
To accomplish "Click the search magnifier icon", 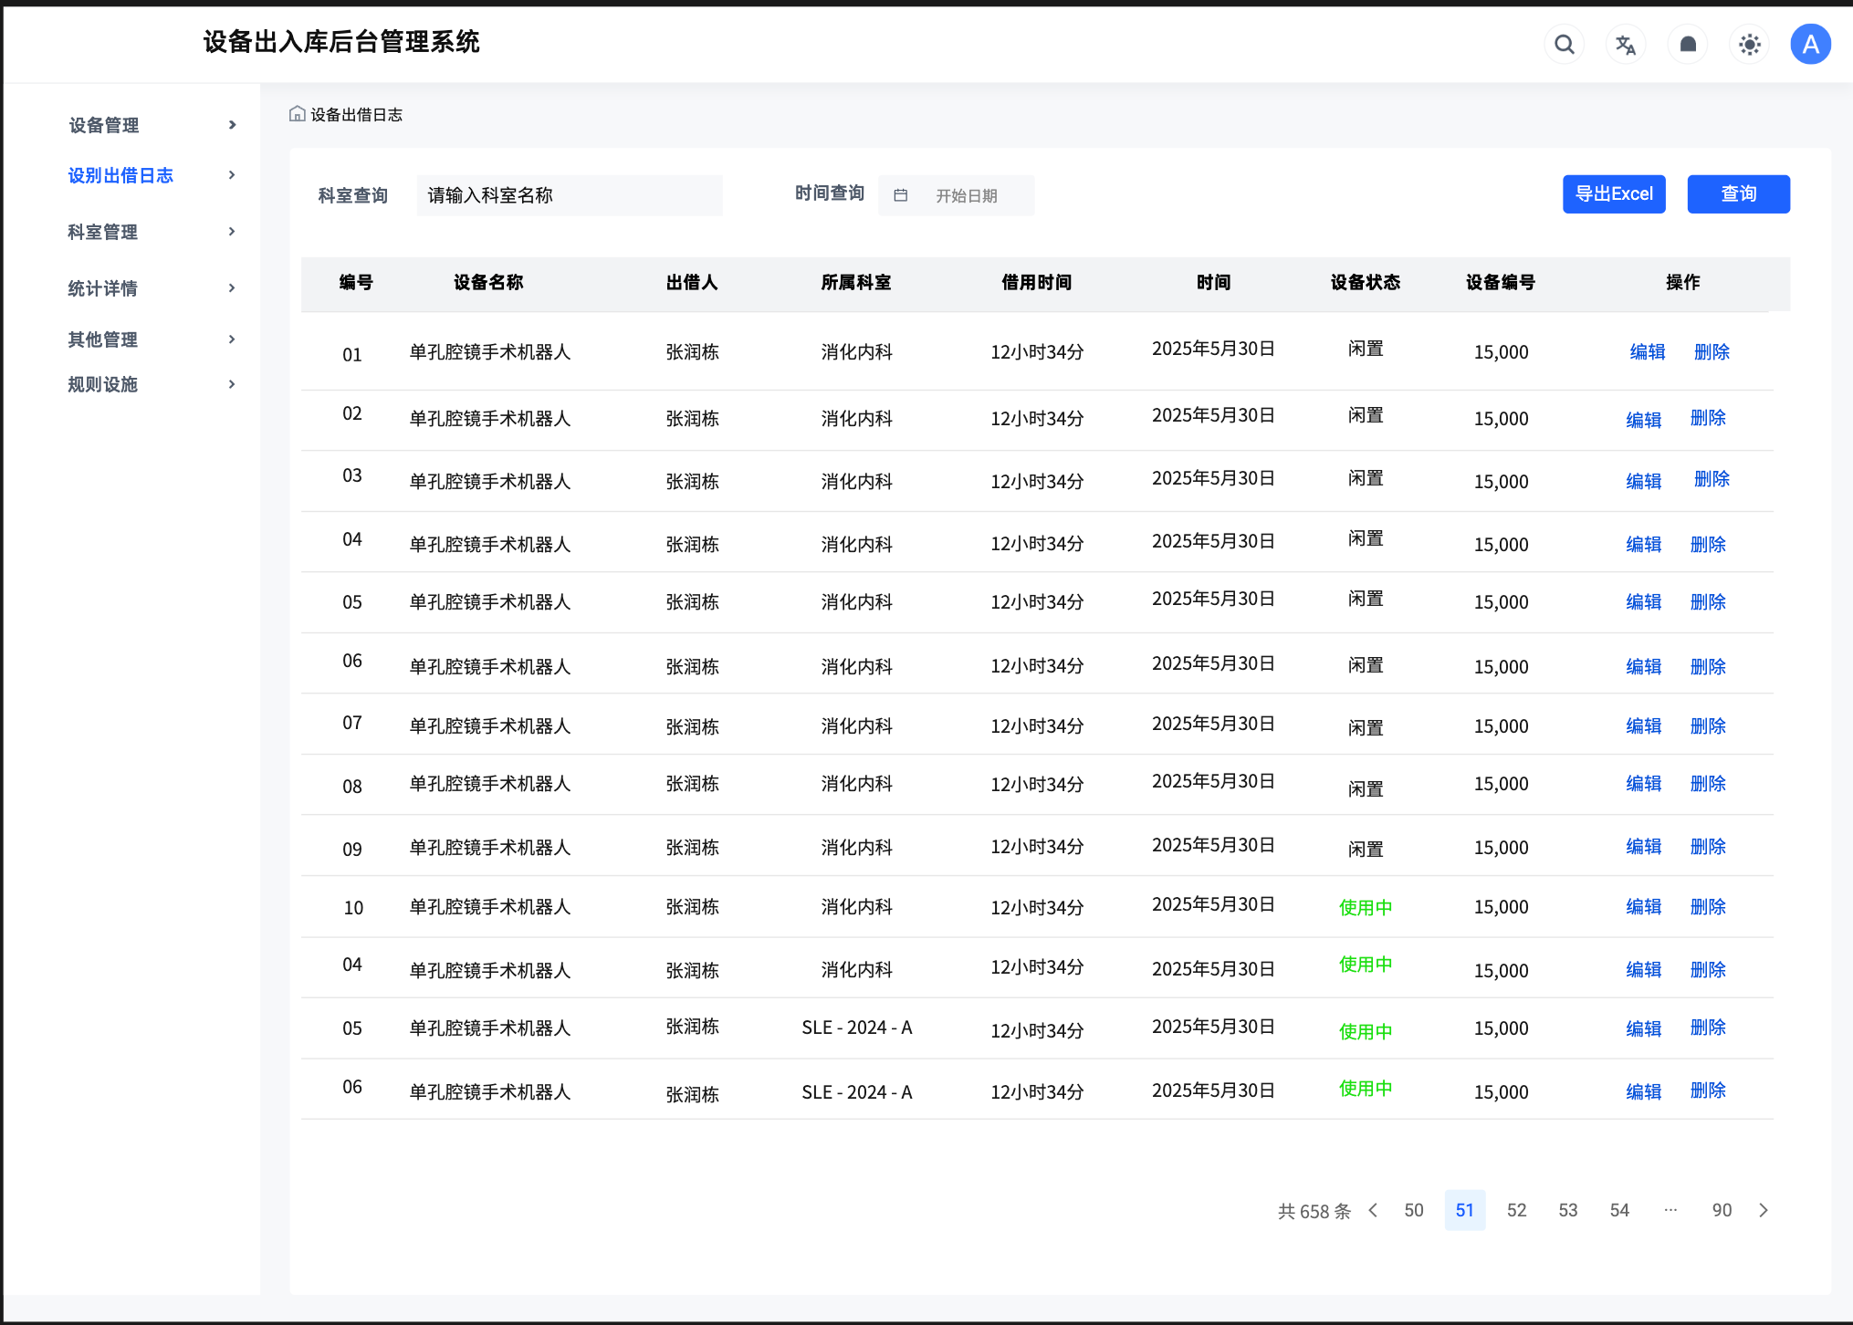I will 1564,45.
